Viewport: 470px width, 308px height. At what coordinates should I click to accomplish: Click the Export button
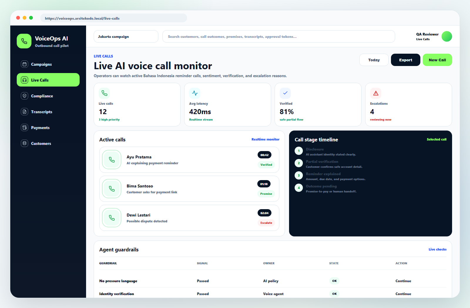[406, 60]
